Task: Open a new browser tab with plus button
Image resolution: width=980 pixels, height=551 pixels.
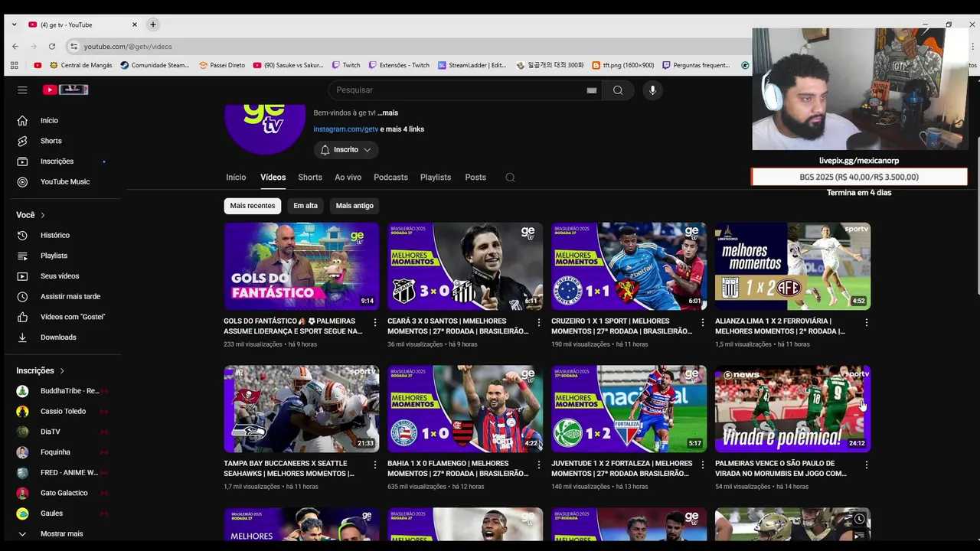Action: [152, 24]
